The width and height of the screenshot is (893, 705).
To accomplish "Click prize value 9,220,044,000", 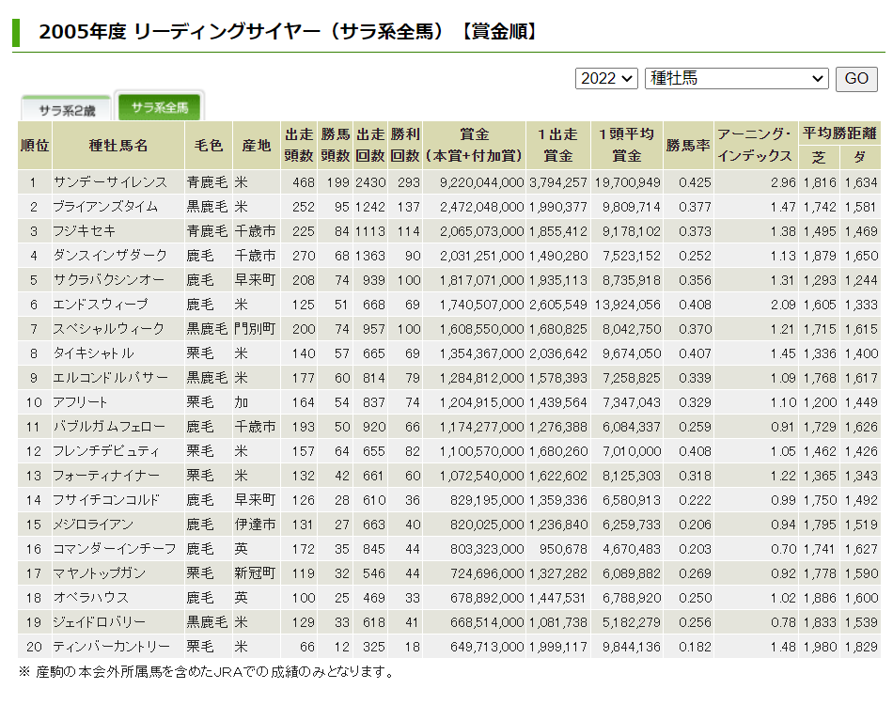I will point(481,182).
